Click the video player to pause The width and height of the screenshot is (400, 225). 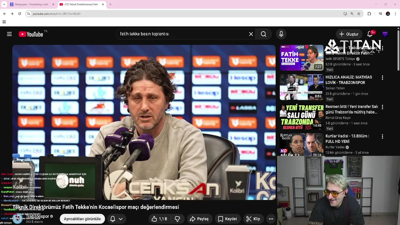[x=144, y=122]
